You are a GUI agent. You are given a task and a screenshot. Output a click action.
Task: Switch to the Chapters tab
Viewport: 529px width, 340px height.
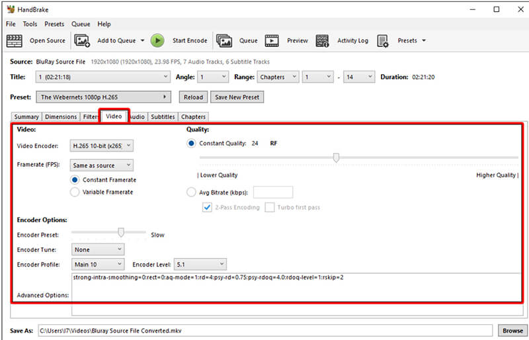coord(193,117)
